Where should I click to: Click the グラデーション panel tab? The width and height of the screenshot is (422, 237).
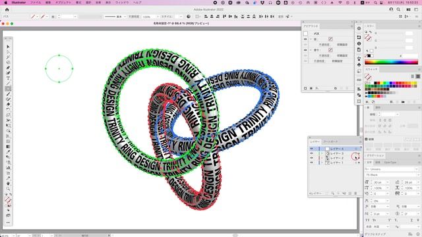tap(375, 155)
